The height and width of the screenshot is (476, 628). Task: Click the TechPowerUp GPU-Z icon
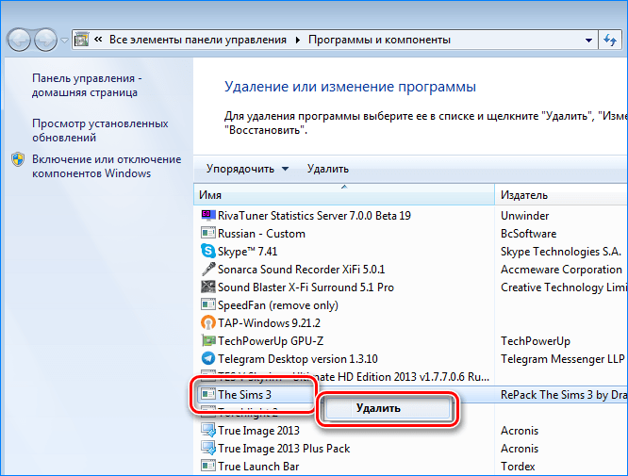point(208,340)
